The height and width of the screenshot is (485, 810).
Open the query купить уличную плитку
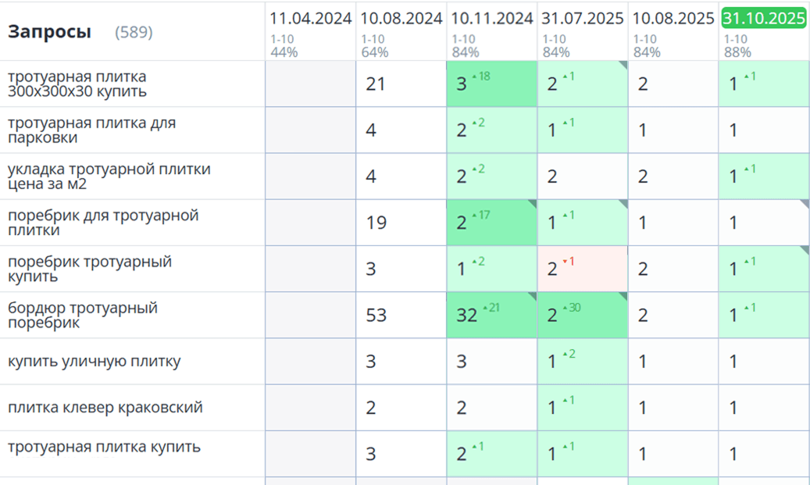[94, 361]
